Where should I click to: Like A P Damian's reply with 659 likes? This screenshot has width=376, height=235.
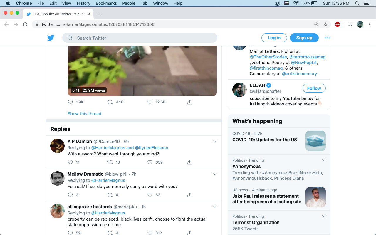150,162
